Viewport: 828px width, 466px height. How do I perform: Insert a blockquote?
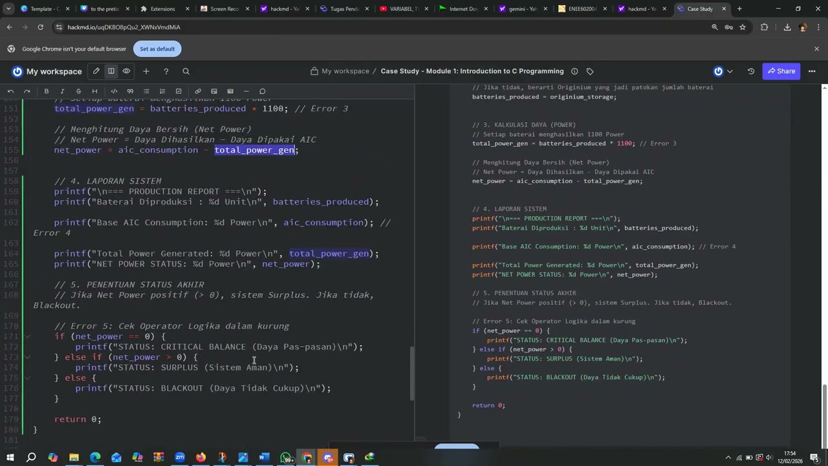click(130, 91)
